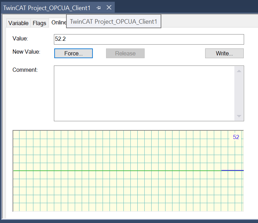Click the "New Value:" label

pyautogui.click(x=26, y=52)
